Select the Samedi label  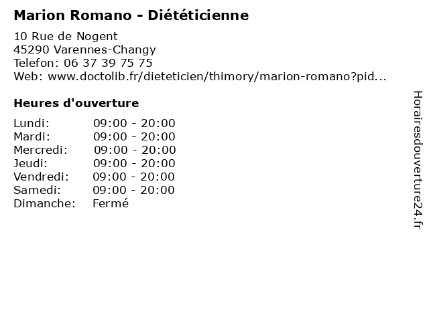38,190
